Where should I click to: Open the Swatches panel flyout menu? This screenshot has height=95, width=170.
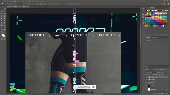pos(169,8)
